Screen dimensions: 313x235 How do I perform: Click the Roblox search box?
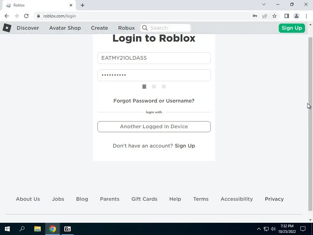[166, 28]
